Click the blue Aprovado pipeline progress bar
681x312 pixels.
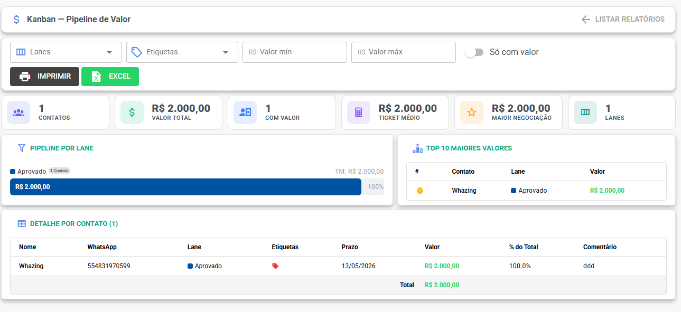click(185, 187)
